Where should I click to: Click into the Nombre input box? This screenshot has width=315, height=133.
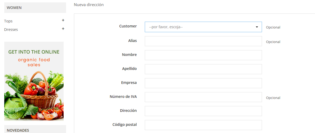pos(203,55)
